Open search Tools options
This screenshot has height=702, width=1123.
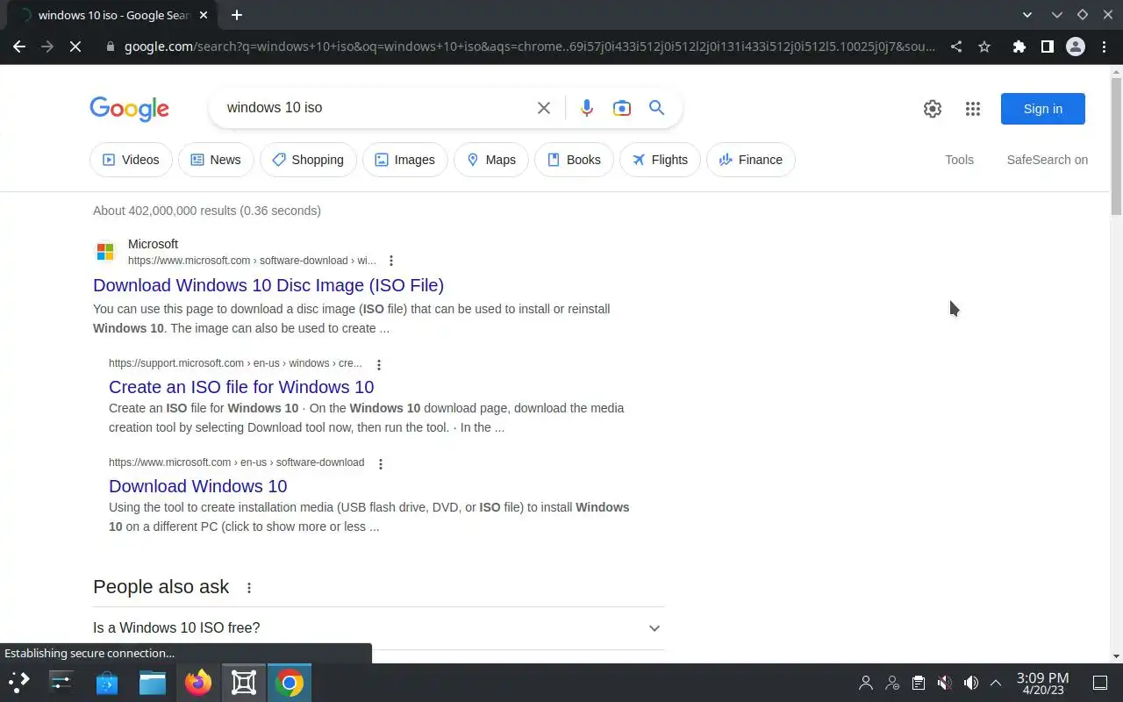coord(959,160)
